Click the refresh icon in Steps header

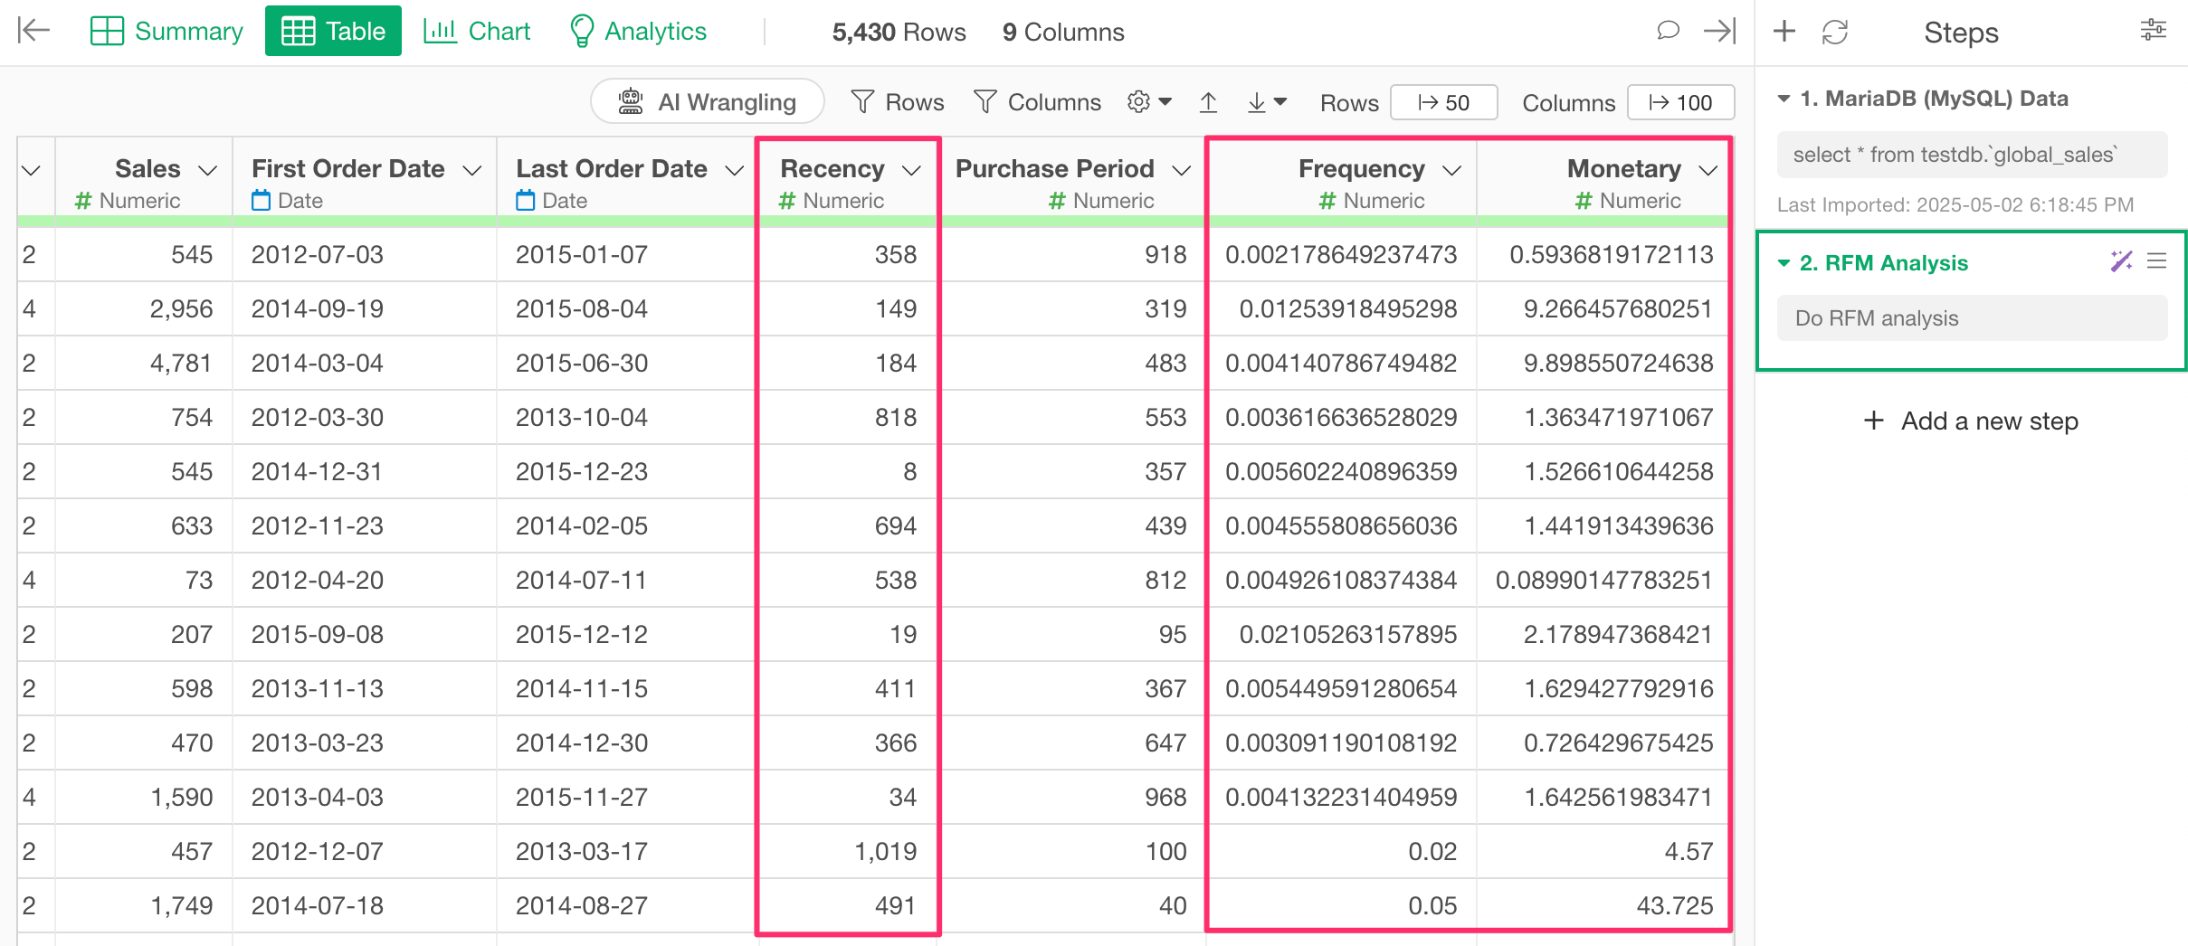click(1834, 33)
